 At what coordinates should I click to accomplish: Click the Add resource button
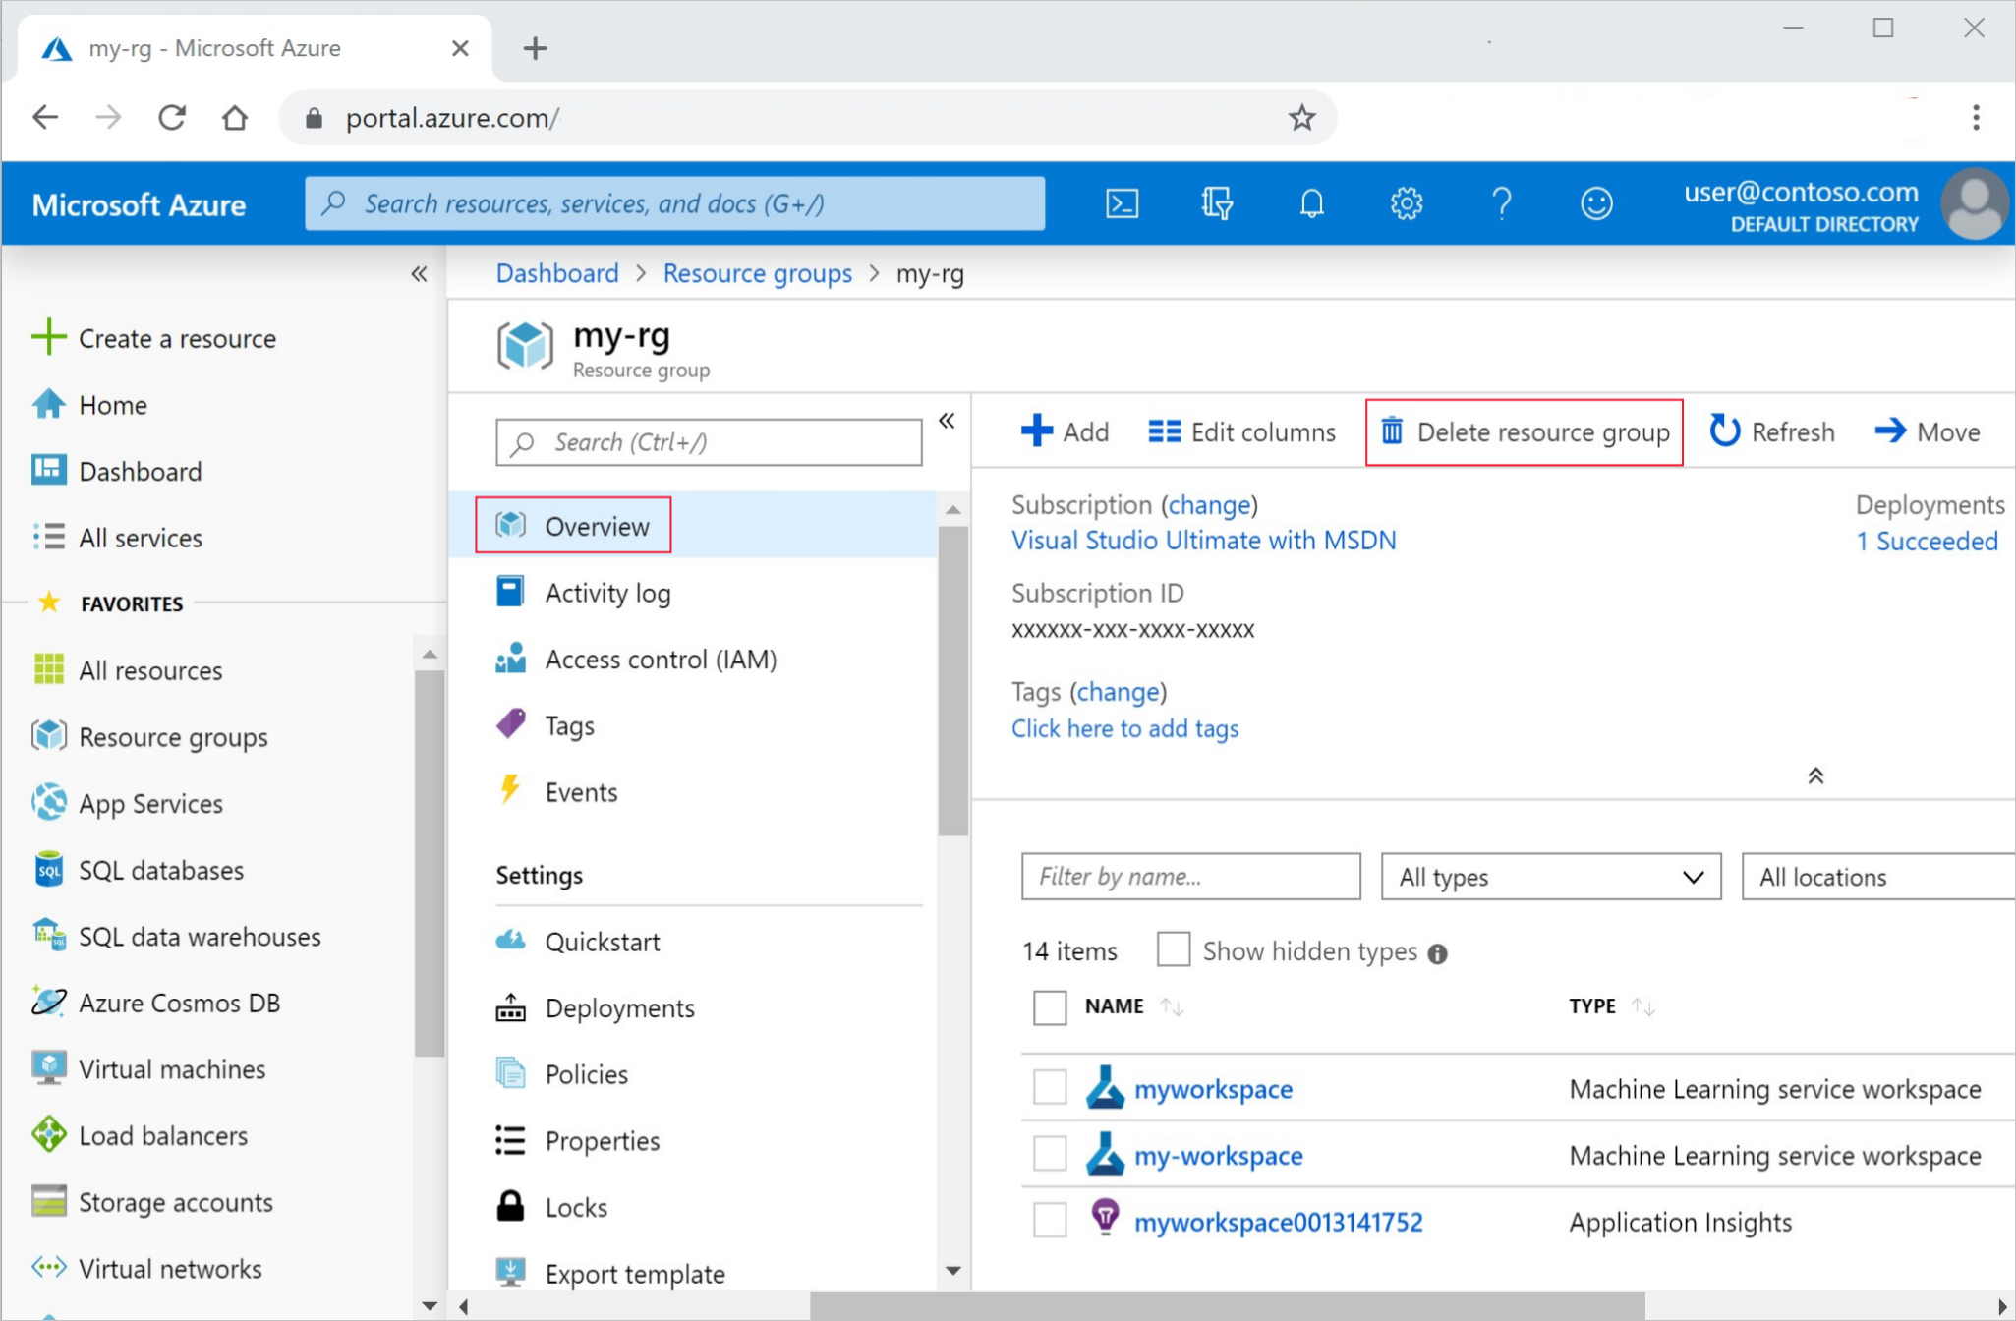(1064, 431)
